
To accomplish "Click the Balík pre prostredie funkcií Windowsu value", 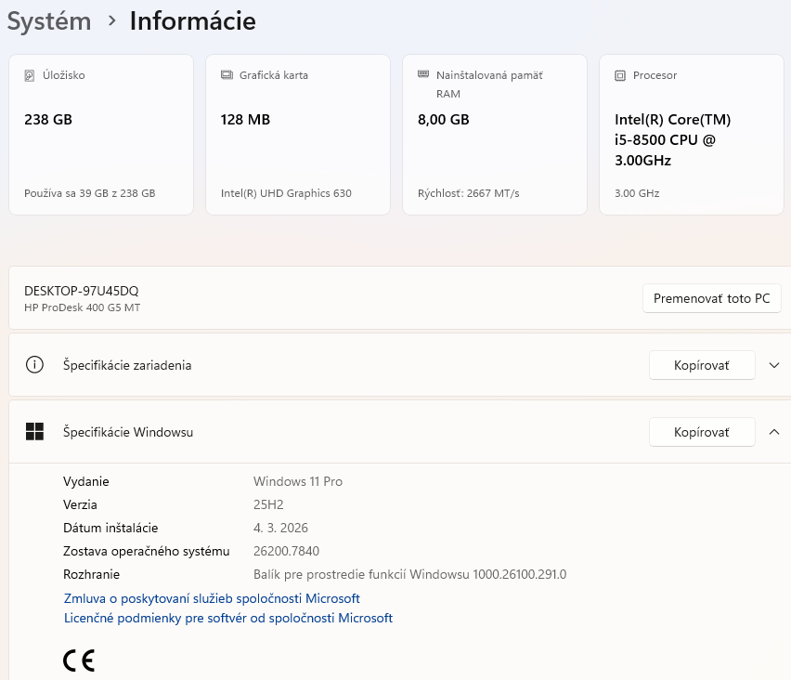I will pos(409,574).
